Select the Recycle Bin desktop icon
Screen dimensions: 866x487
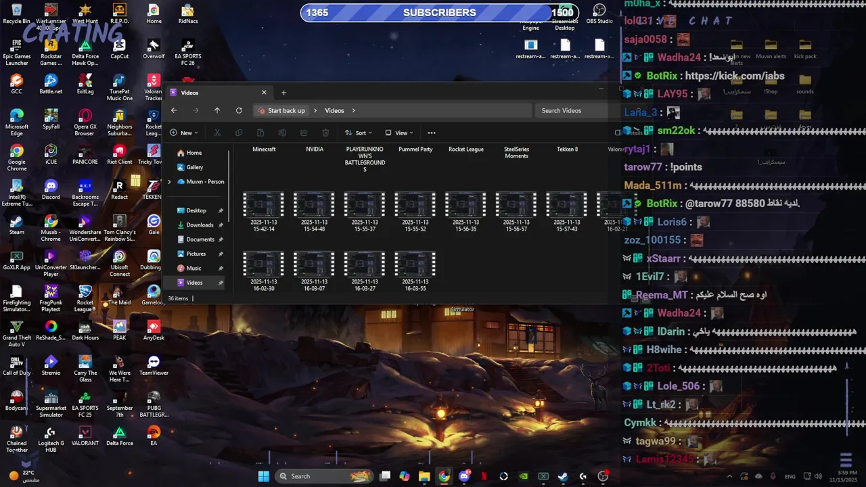[x=16, y=13]
